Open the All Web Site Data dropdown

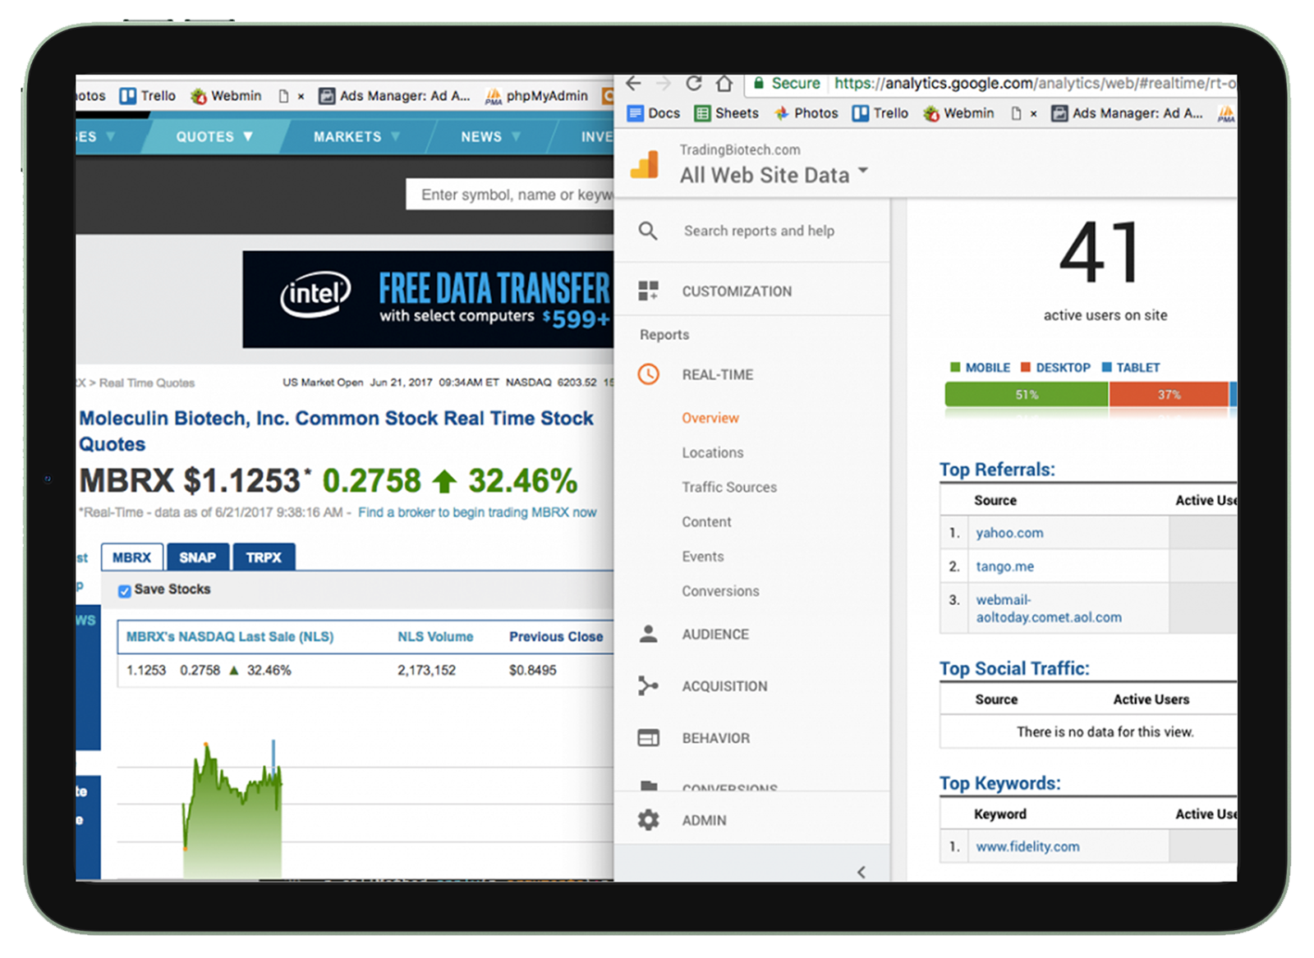coord(862,172)
